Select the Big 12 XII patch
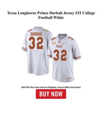This screenshot has width=102, height=132. pos(54,43)
